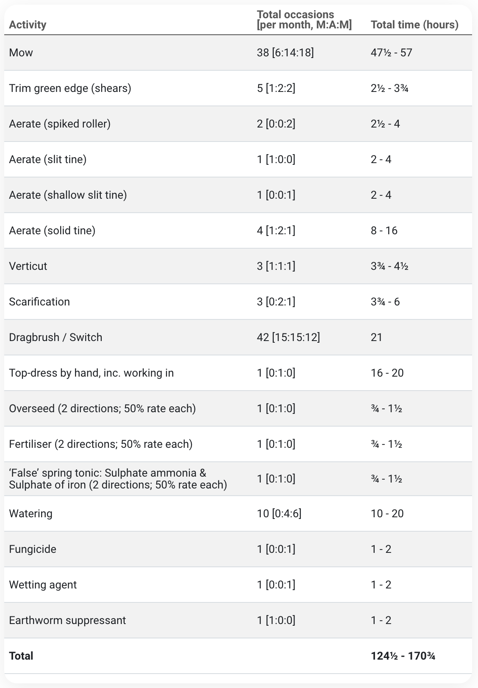The image size is (478, 688).
Task: Click the bold total time 124½ - 170¾
Action: point(403,656)
